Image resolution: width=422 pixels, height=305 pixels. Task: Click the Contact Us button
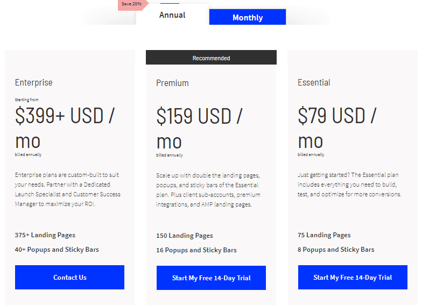pos(69,278)
